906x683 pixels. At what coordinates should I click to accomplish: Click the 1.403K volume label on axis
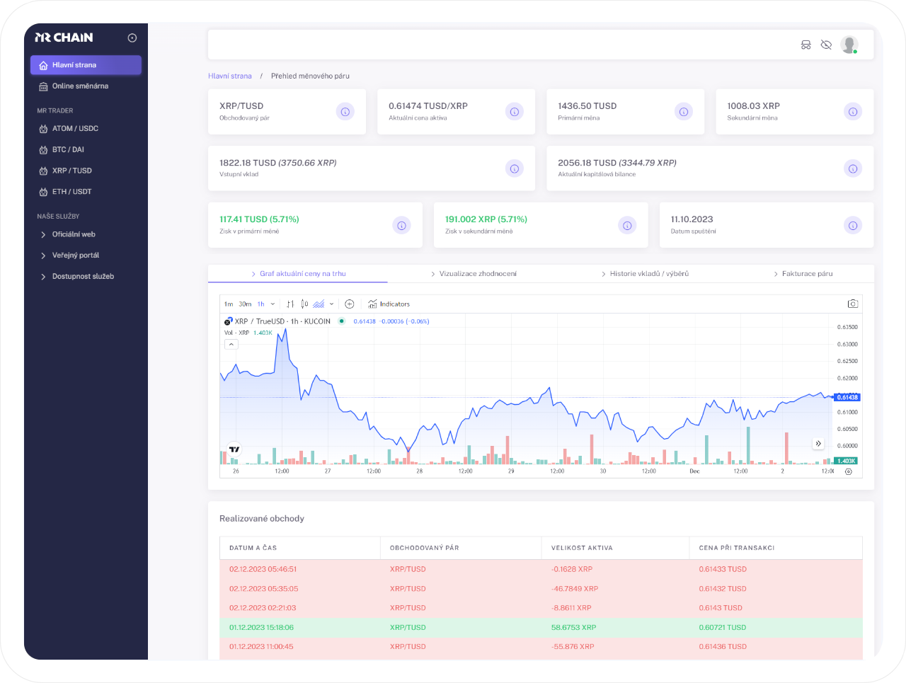[847, 461]
